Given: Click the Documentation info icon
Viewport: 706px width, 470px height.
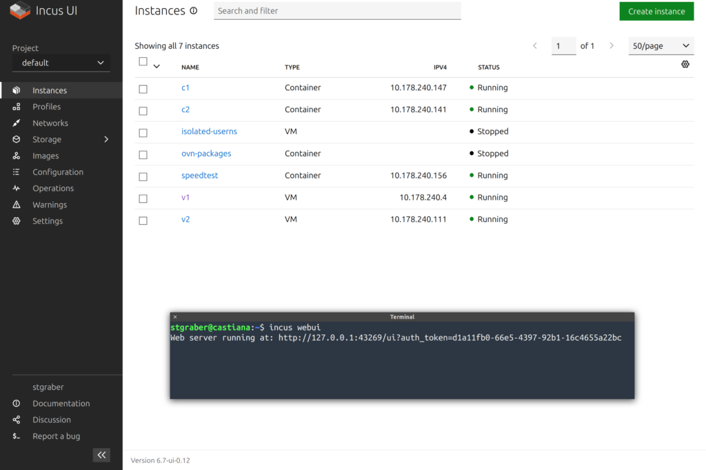Looking at the screenshot, I should (17, 403).
